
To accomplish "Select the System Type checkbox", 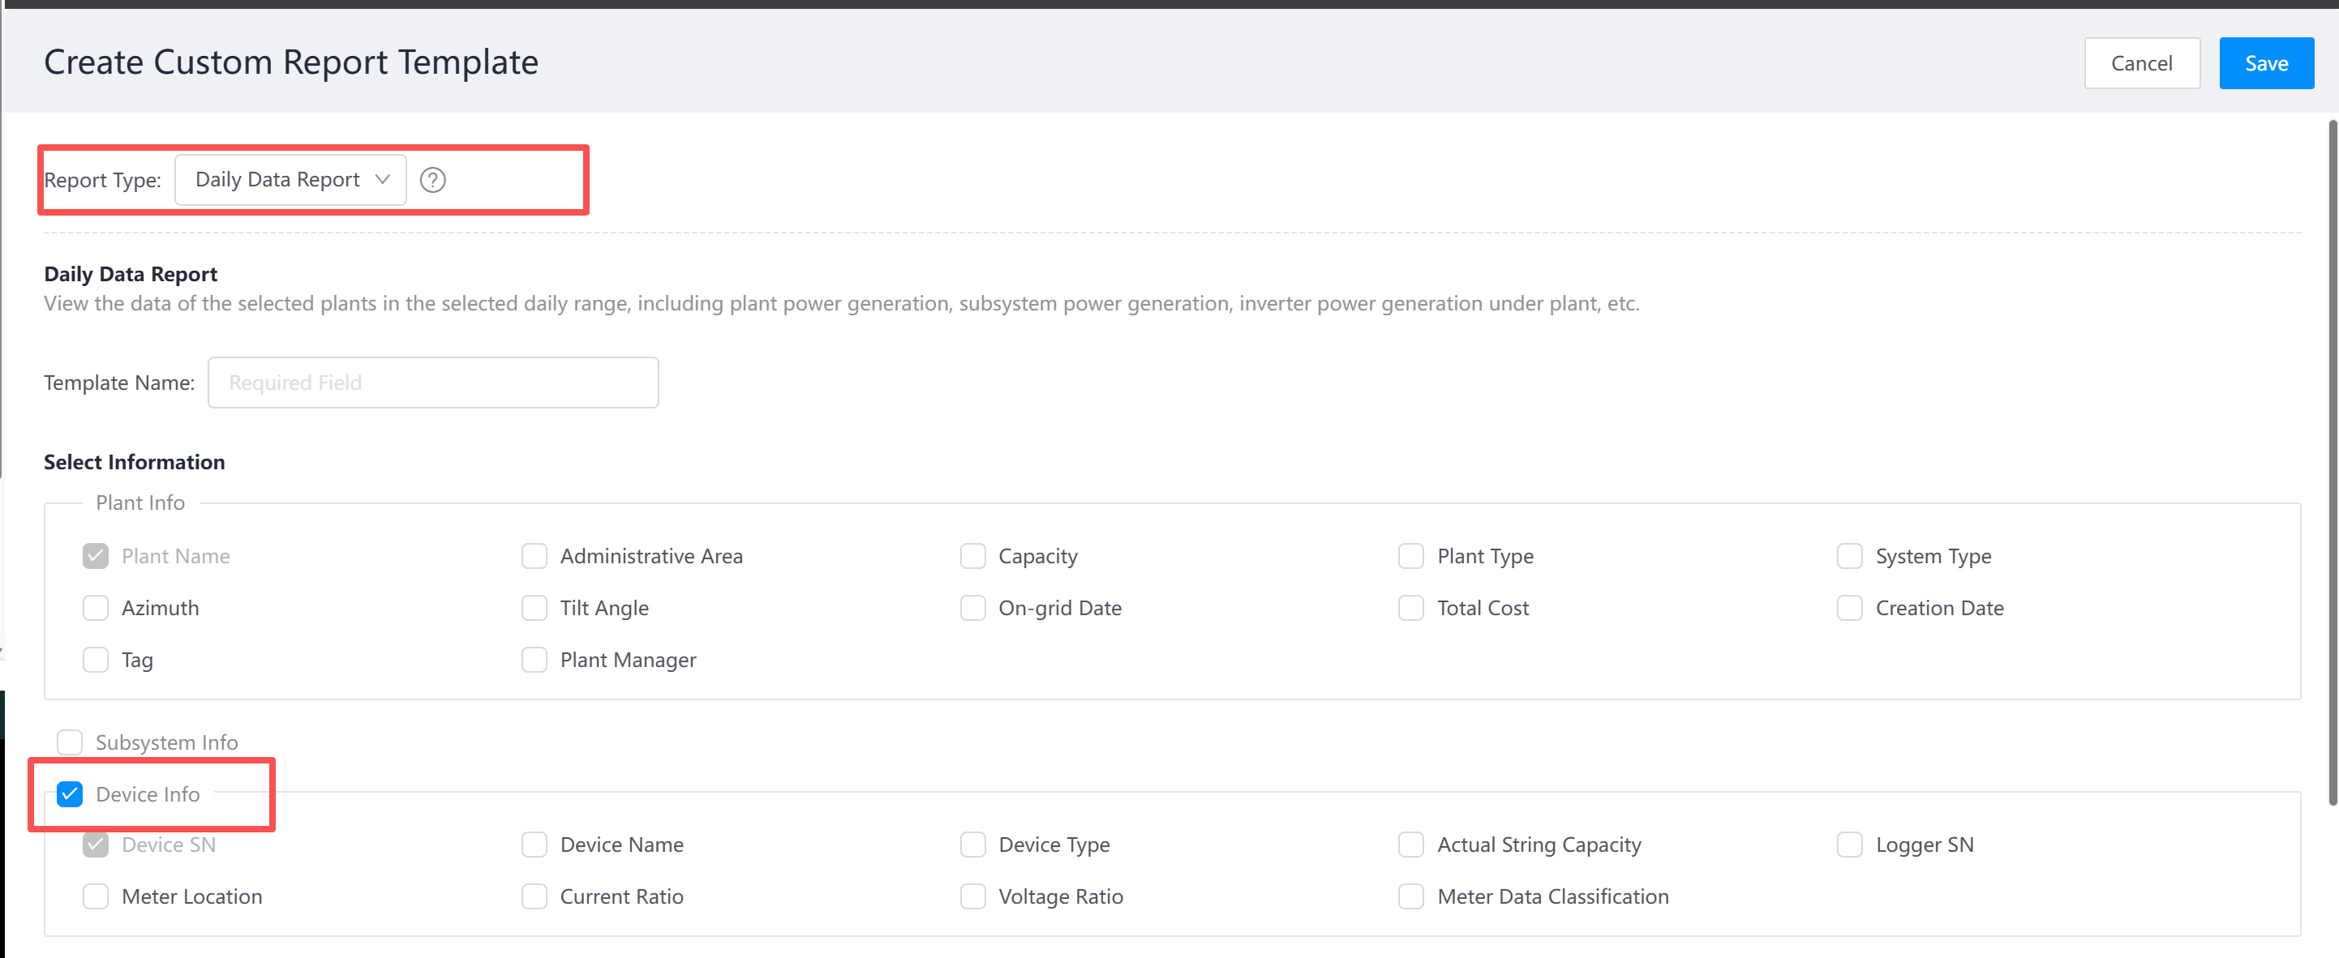I will tap(1848, 556).
